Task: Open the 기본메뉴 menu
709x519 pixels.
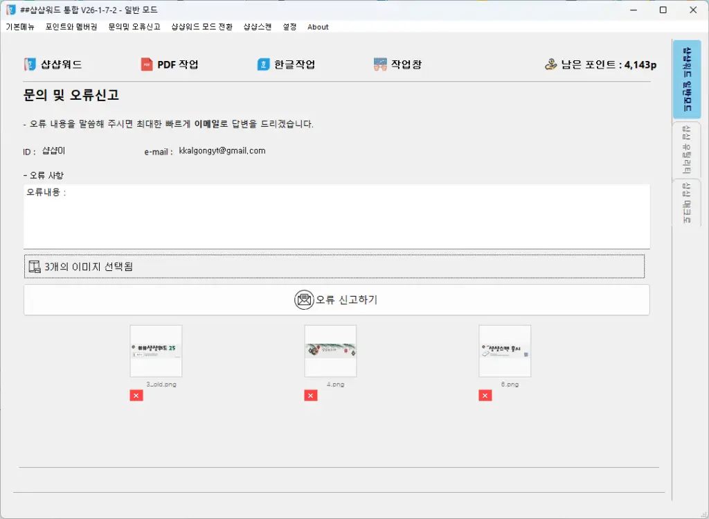Action: pyautogui.click(x=20, y=27)
